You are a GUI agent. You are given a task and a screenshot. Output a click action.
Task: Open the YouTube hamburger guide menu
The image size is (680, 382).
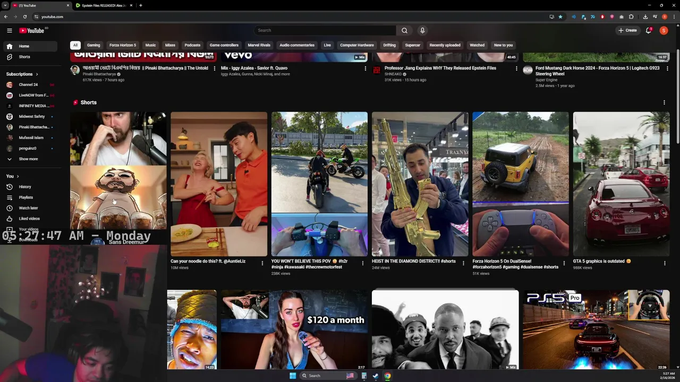(10, 30)
